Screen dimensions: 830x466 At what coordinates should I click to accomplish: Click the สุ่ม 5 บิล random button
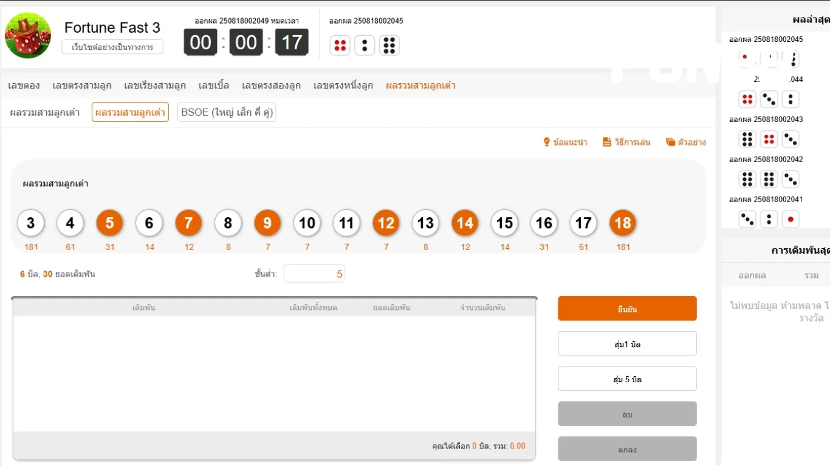627,379
